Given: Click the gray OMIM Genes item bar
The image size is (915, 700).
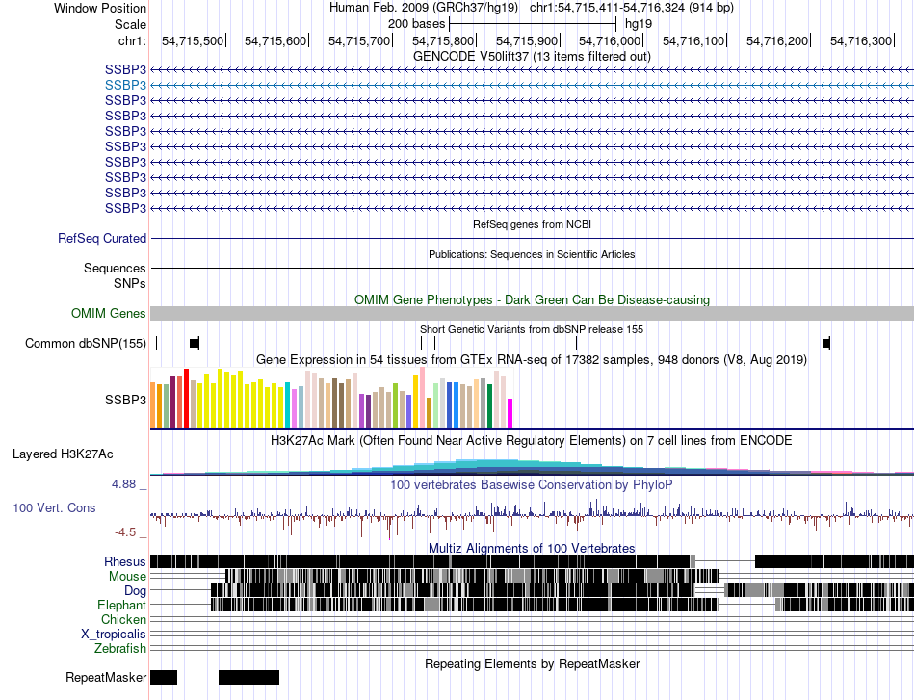Looking at the screenshot, I should tap(532, 314).
